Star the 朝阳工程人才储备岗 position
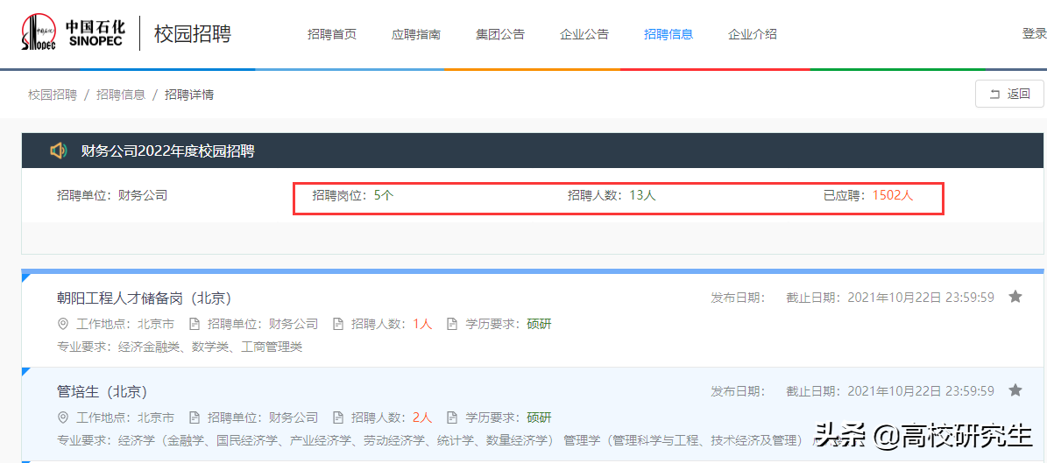The width and height of the screenshot is (1047, 463). [1015, 297]
